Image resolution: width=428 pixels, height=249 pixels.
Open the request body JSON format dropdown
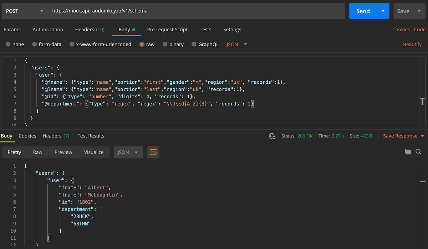point(237,45)
